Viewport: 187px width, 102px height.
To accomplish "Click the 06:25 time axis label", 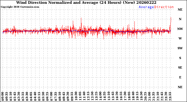I will point(47,96).
